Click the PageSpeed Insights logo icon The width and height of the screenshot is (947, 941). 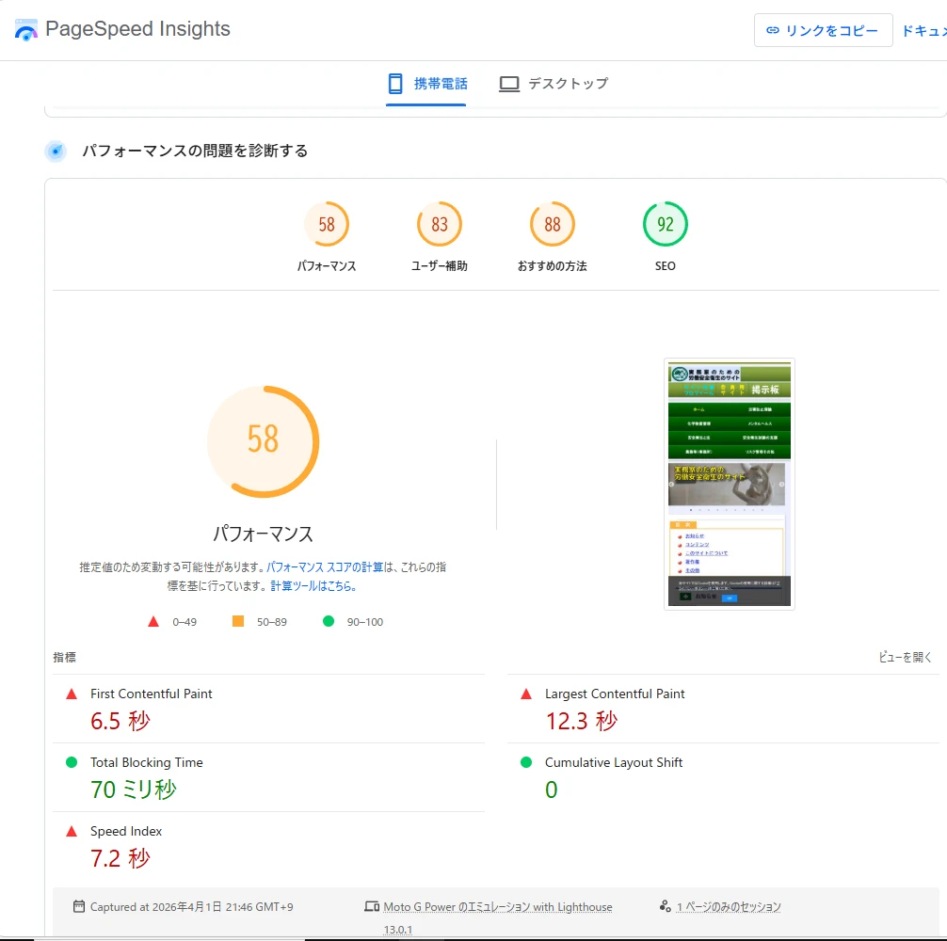[x=26, y=30]
